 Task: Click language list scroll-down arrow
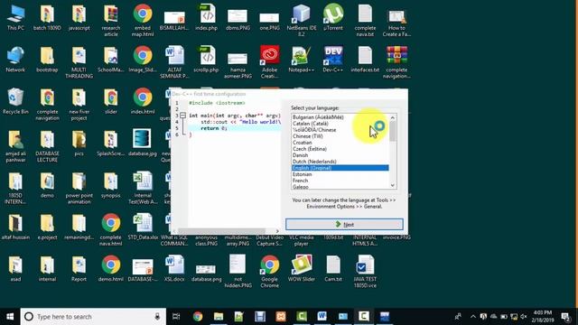[x=393, y=185]
